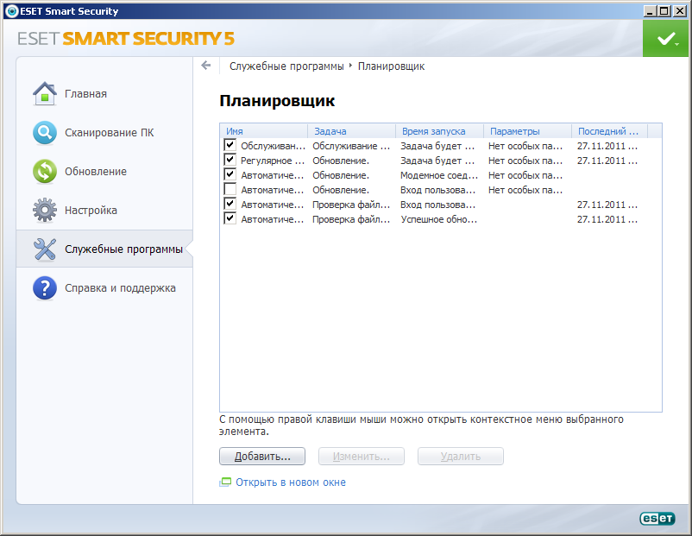Enable the unchecked Автоматическое обновление task
This screenshot has width=692, height=536.
pos(230,189)
